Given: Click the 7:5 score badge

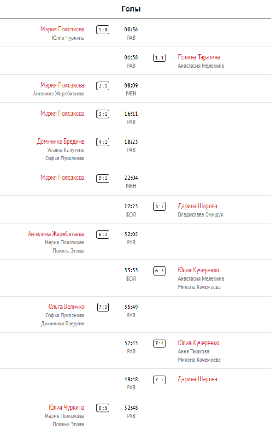Looking at the screenshot, I should point(159,380).
